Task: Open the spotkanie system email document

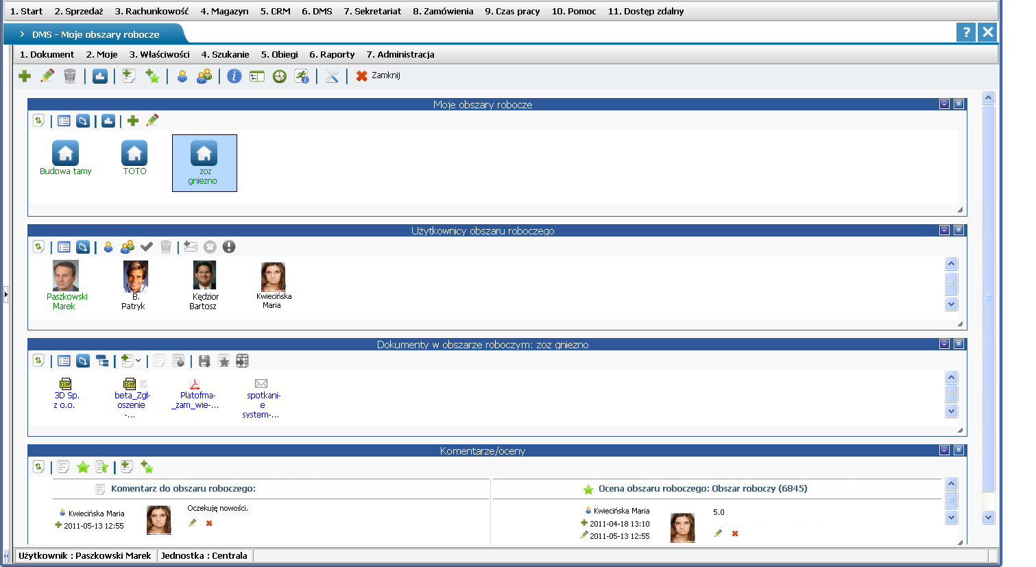Action: tap(261, 398)
